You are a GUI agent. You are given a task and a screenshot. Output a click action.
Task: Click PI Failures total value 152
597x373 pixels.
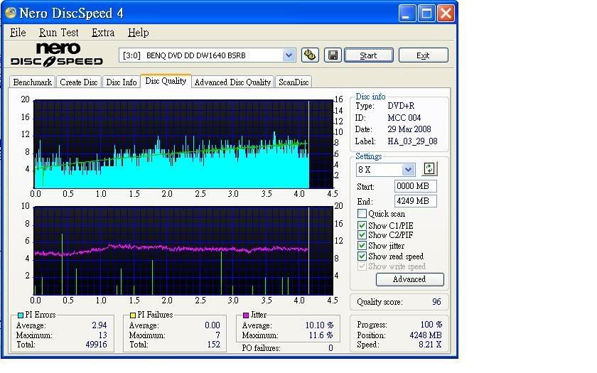coord(214,345)
